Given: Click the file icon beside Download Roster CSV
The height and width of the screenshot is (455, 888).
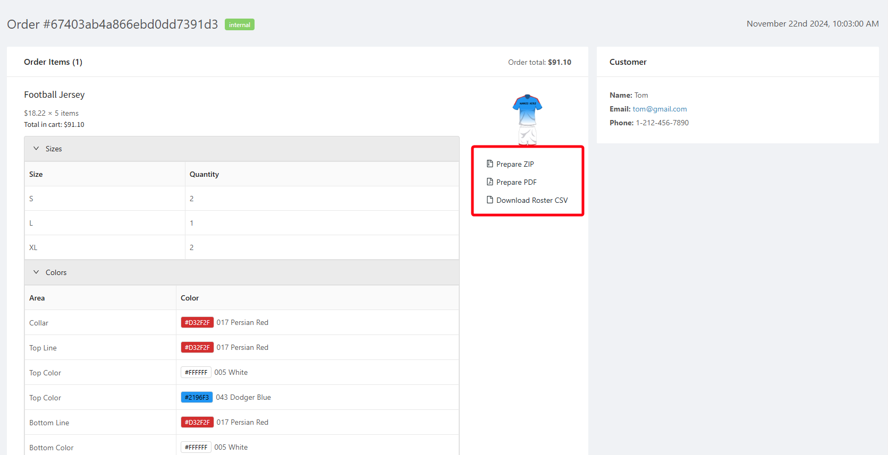Looking at the screenshot, I should pyautogui.click(x=490, y=200).
